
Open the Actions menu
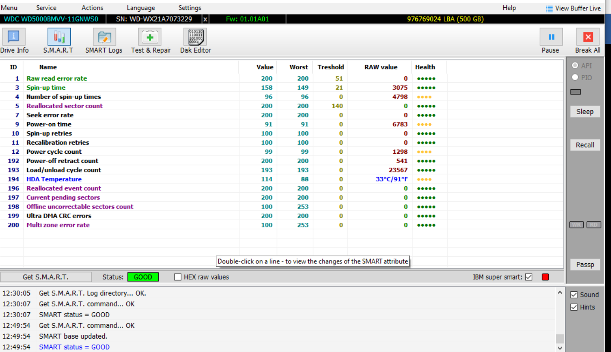coord(92,8)
